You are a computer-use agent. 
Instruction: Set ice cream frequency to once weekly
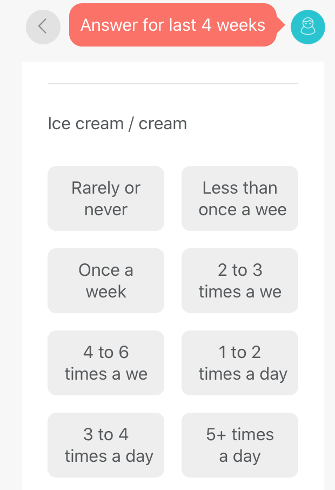click(x=106, y=281)
